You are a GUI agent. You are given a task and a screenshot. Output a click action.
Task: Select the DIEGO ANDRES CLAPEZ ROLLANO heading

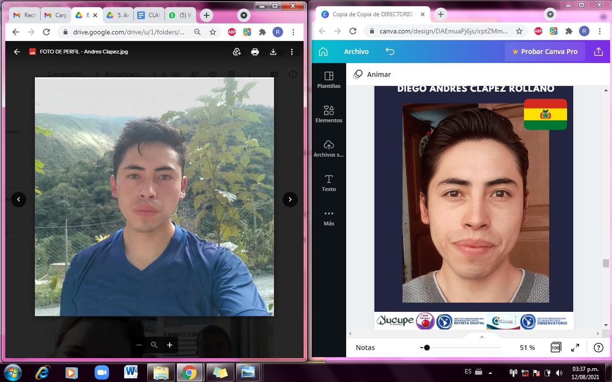tap(476, 89)
